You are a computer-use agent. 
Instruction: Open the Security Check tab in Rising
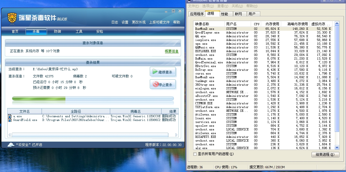100,32
